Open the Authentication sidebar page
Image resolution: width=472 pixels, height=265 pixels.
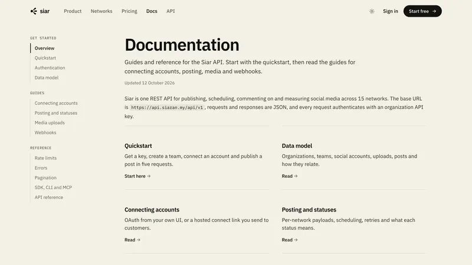pyautogui.click(x=50, y=68)
